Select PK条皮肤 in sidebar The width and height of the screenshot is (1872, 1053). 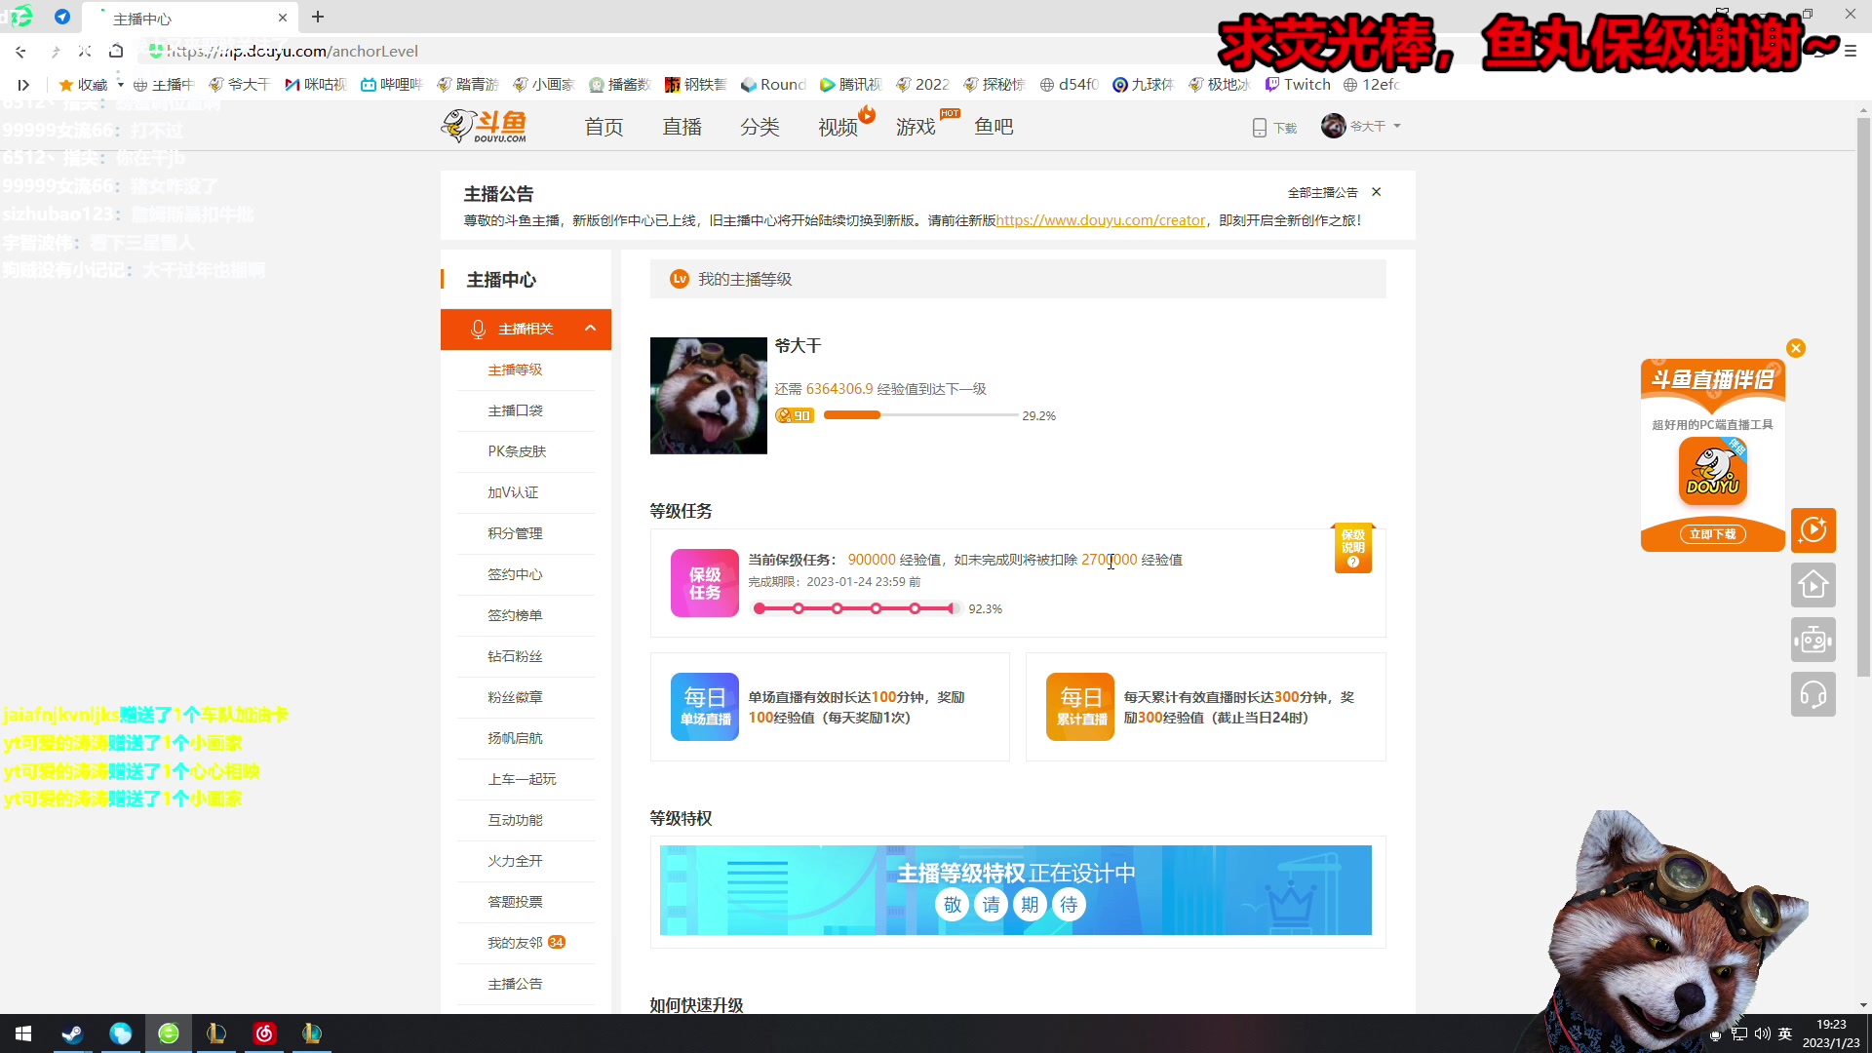point(517,451)
